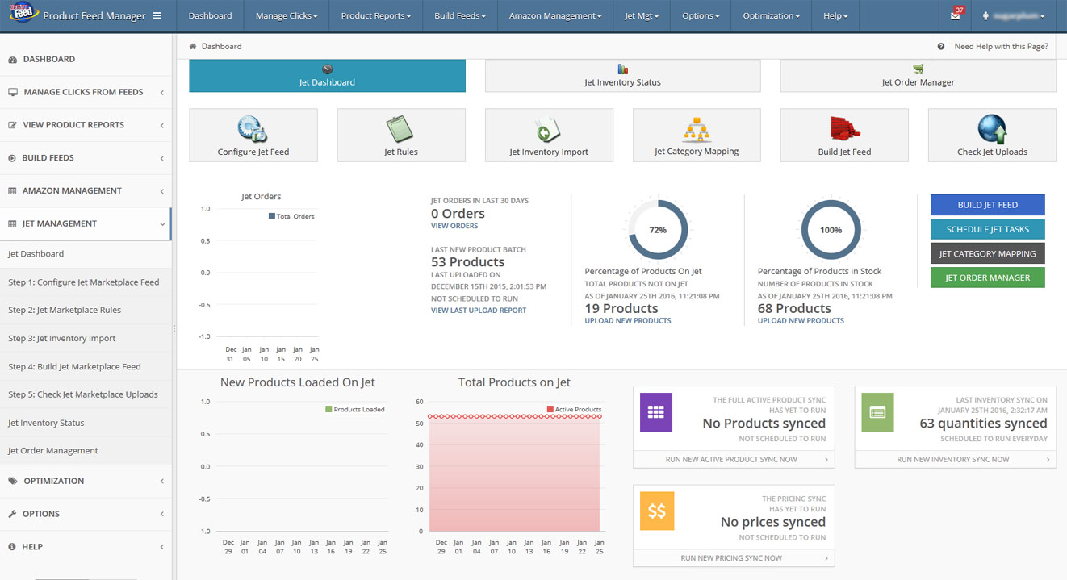Open Step 2: Jet Marketplace Rules
Viewport: 1067px width, 580px height.
pyautogui.click(x=86, y=311)
